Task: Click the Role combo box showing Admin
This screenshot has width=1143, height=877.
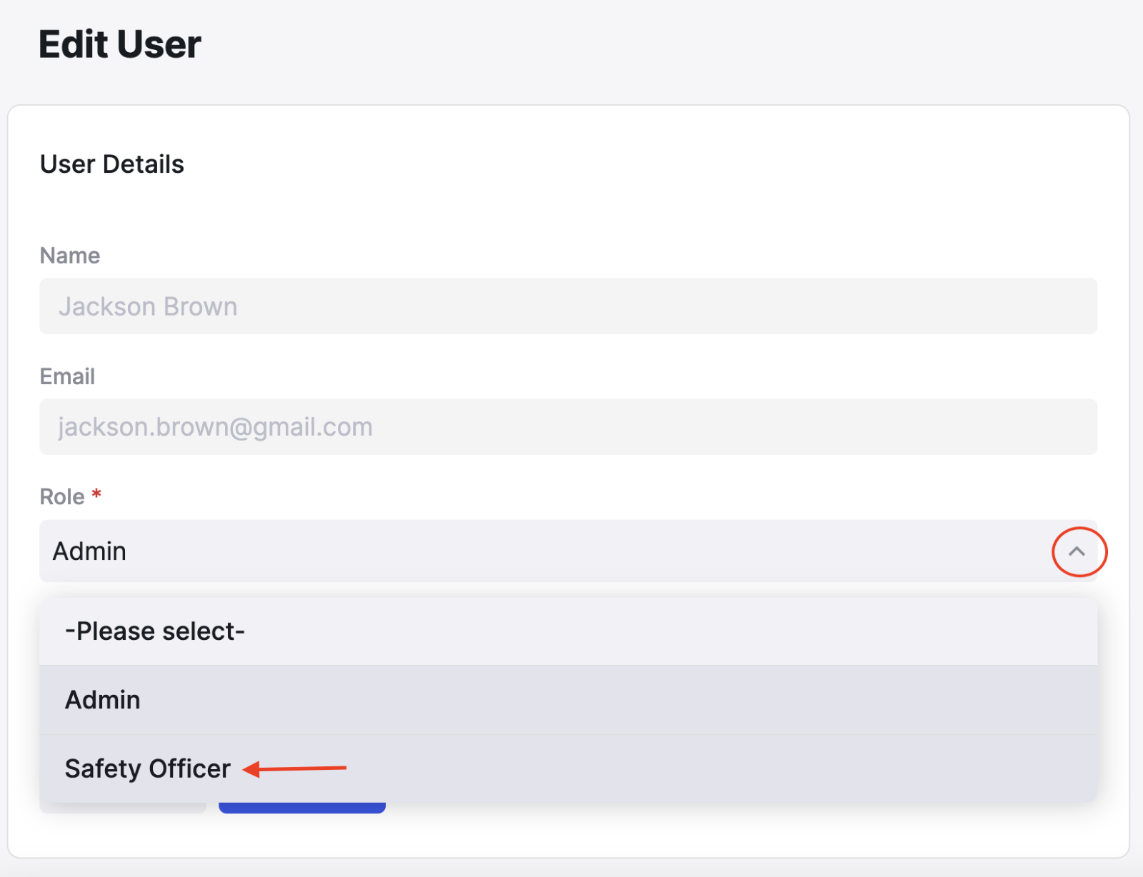Action: point(568,551)
